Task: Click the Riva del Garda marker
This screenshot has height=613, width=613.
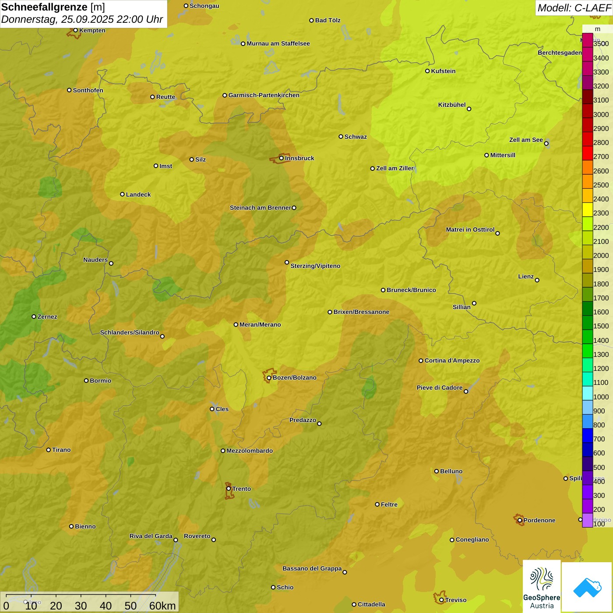Action: coord(176,540)
